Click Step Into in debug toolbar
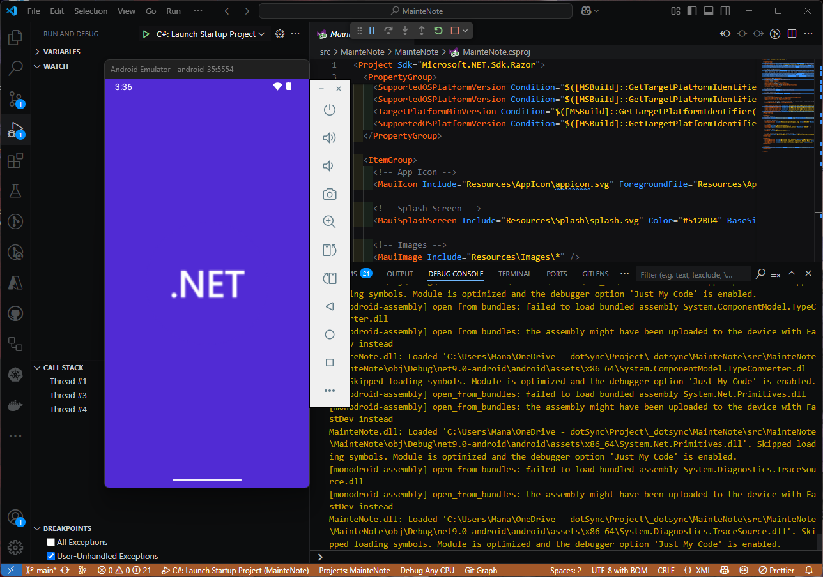The width and height of the screenshot is (823, 577). click(x=405, y=31)
